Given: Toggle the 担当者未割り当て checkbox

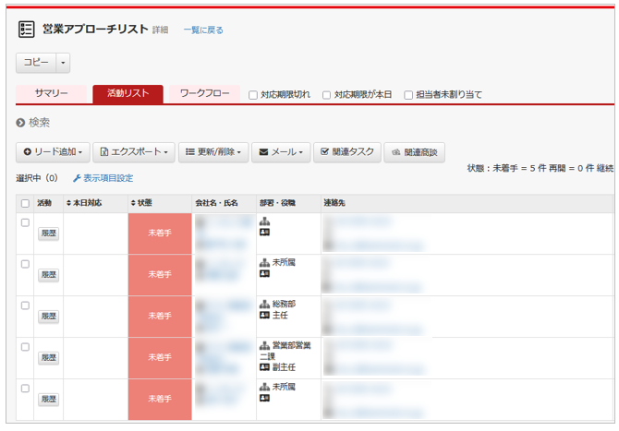Looking at the screenshot, I should click(408, 95).
